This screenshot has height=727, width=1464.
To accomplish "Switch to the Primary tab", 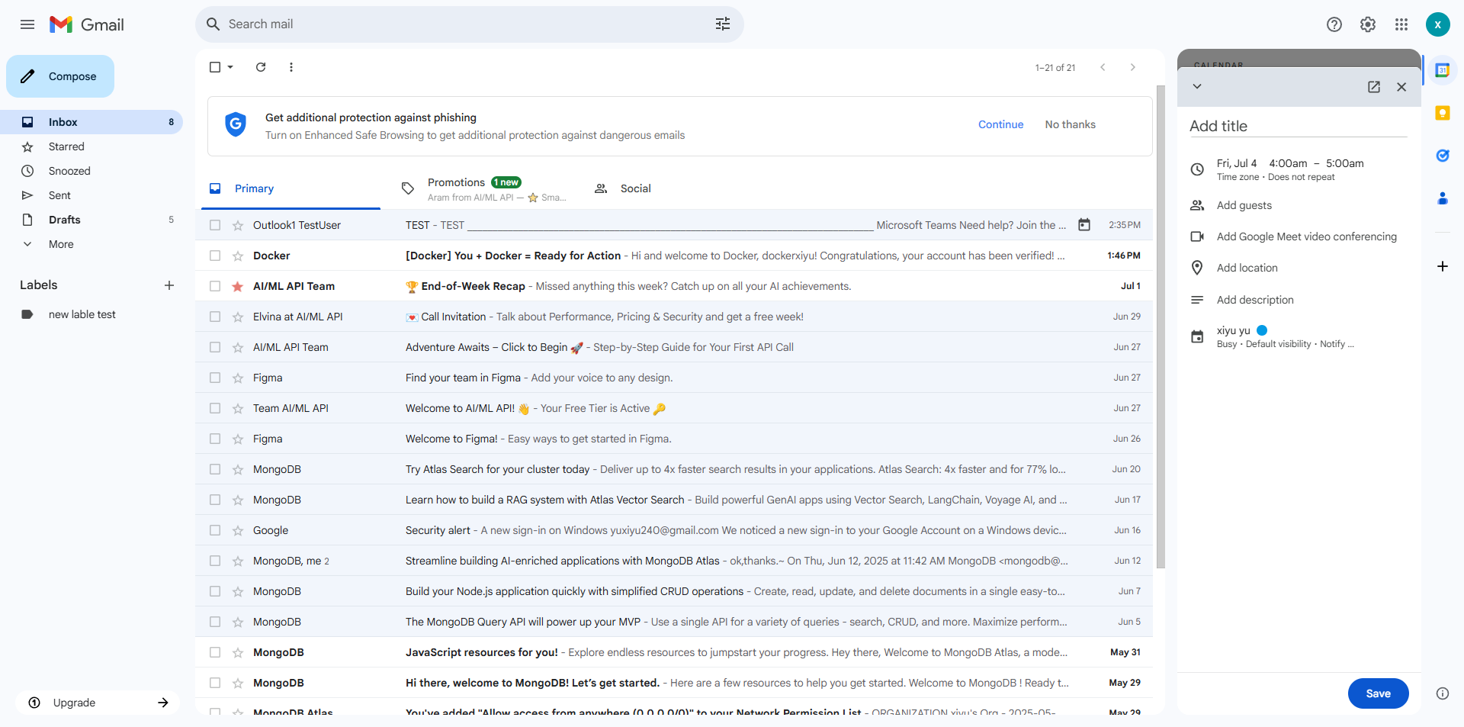I will tap(291, 188).
